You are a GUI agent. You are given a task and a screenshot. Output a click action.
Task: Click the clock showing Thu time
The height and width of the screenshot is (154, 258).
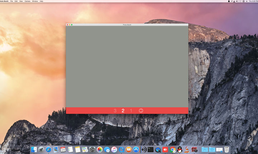pyautogui.click(x=253, y=1)
